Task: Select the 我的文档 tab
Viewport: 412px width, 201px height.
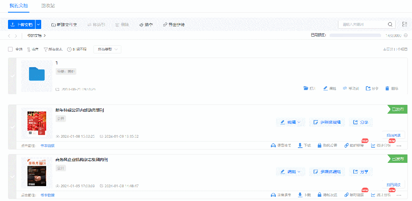Action: point(19,6)
